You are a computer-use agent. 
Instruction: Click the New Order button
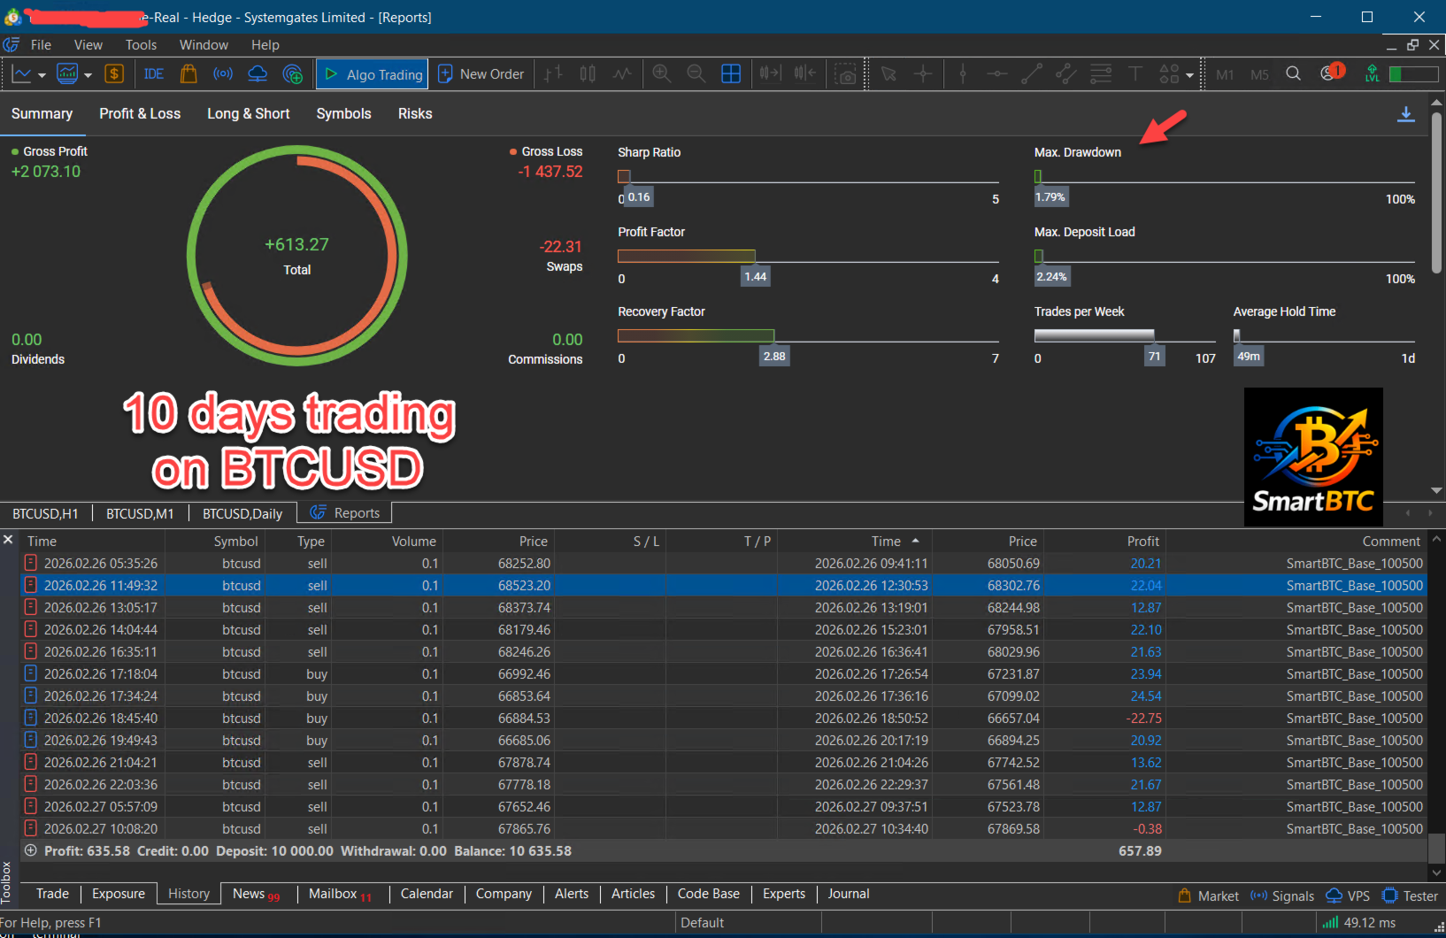482,74
